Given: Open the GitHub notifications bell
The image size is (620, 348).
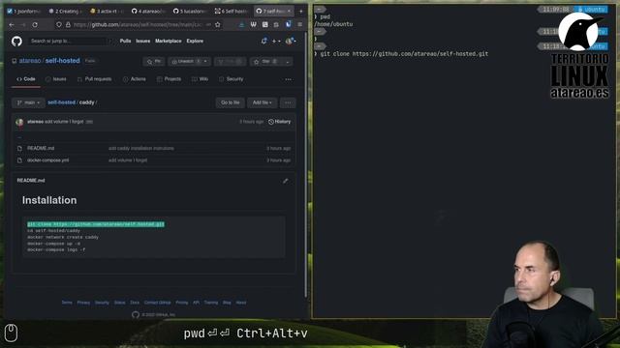Looking at the screenshot, I should [x=263, y=41].
